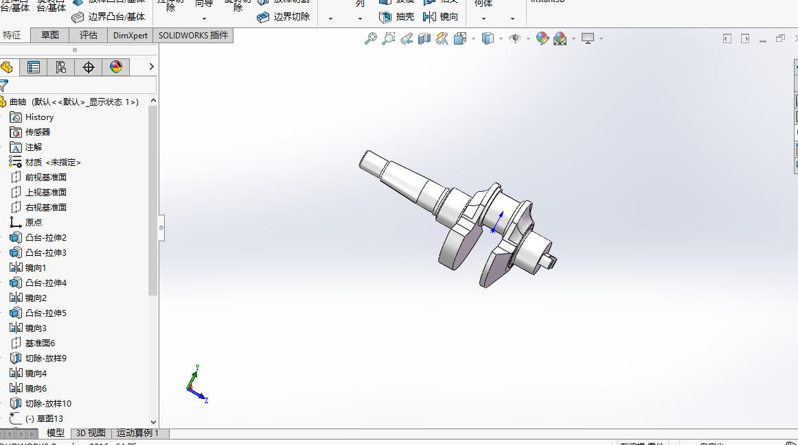Select the 镜向1 feature
798x445 pixels.
point(28,267)
